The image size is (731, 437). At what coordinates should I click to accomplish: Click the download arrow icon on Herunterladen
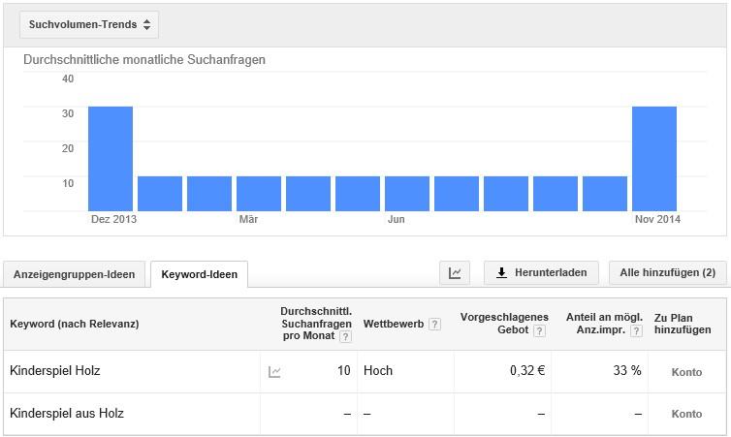click(x=501, y=273)
